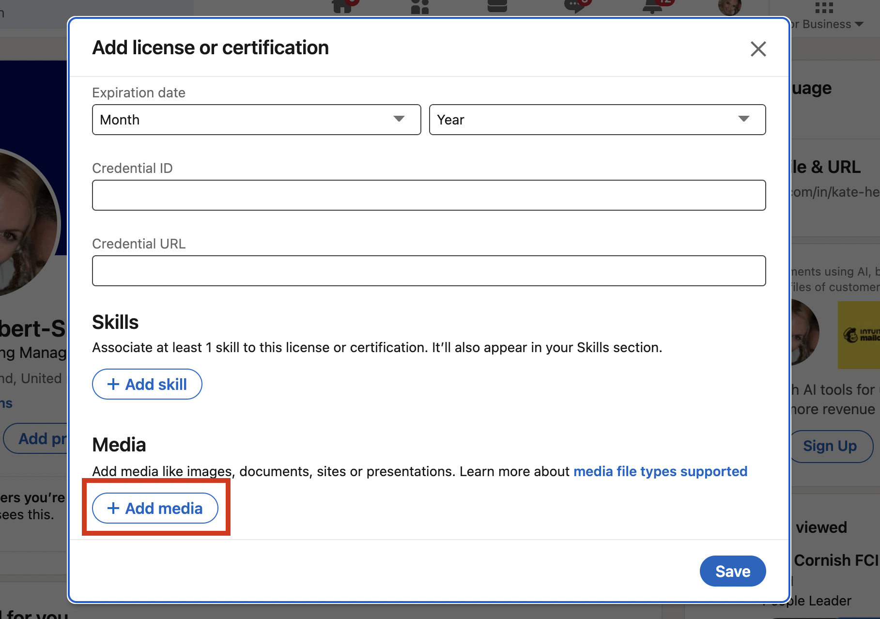Click the Sign Up button in the ad
880x619 pixels.
(x=830, y=446)
